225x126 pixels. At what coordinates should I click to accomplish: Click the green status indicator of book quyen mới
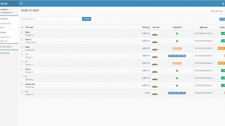[177, 86]
